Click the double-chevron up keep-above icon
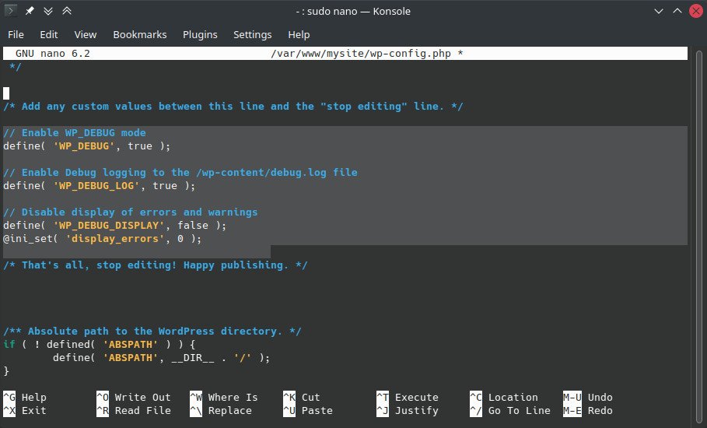Image resolution: width=707 pixels, height=428 pixels. point(67,11)
